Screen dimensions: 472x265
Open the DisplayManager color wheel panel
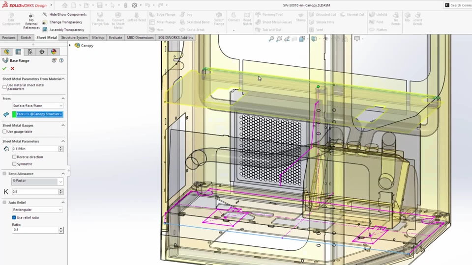(54, 52)
